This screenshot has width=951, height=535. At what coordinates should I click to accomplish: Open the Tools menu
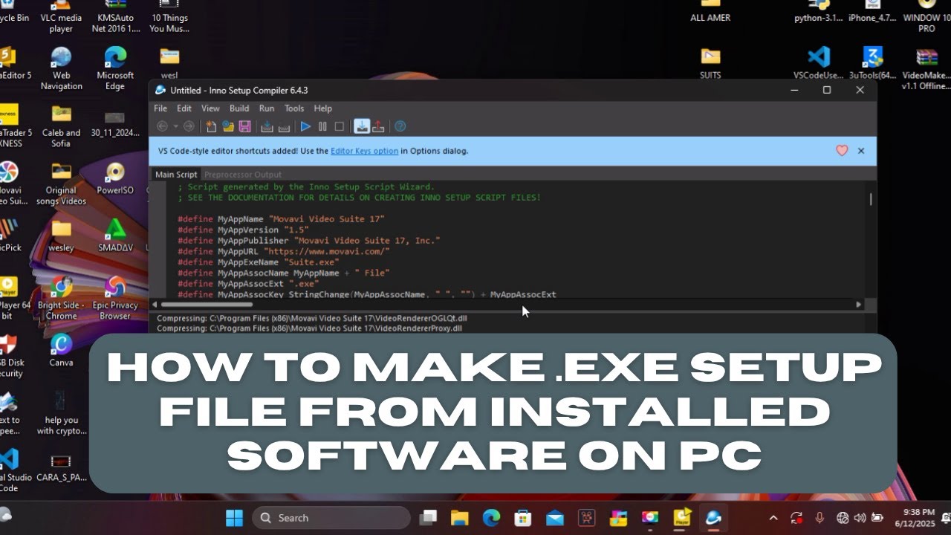tap(294, 108)
